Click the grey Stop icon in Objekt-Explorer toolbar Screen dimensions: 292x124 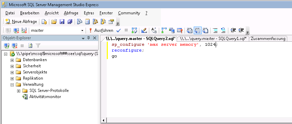(x=22, y=45)
